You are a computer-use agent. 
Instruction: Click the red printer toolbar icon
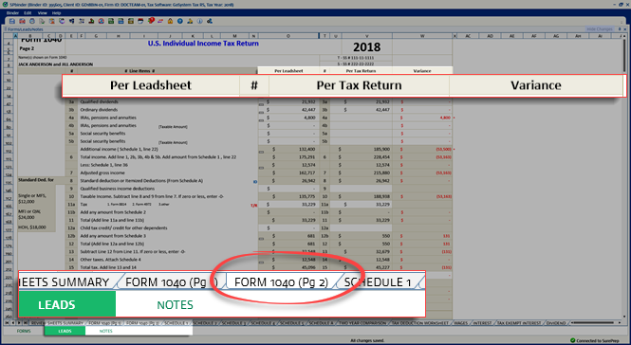click(22, 21)
